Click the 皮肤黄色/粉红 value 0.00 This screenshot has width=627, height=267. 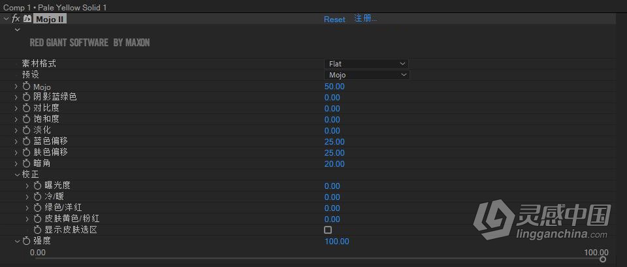(332, 219)
